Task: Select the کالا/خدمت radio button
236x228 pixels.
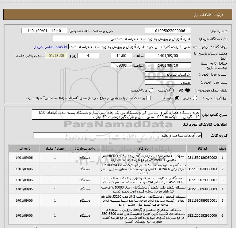Action: 151,90
